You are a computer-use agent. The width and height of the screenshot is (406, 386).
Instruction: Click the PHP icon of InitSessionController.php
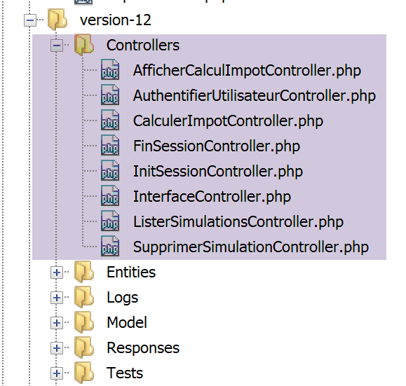tap(110, 171)
